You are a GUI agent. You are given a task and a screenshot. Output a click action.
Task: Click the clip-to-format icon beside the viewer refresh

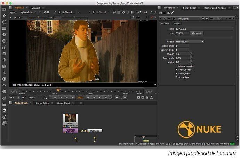pos(119,12)
